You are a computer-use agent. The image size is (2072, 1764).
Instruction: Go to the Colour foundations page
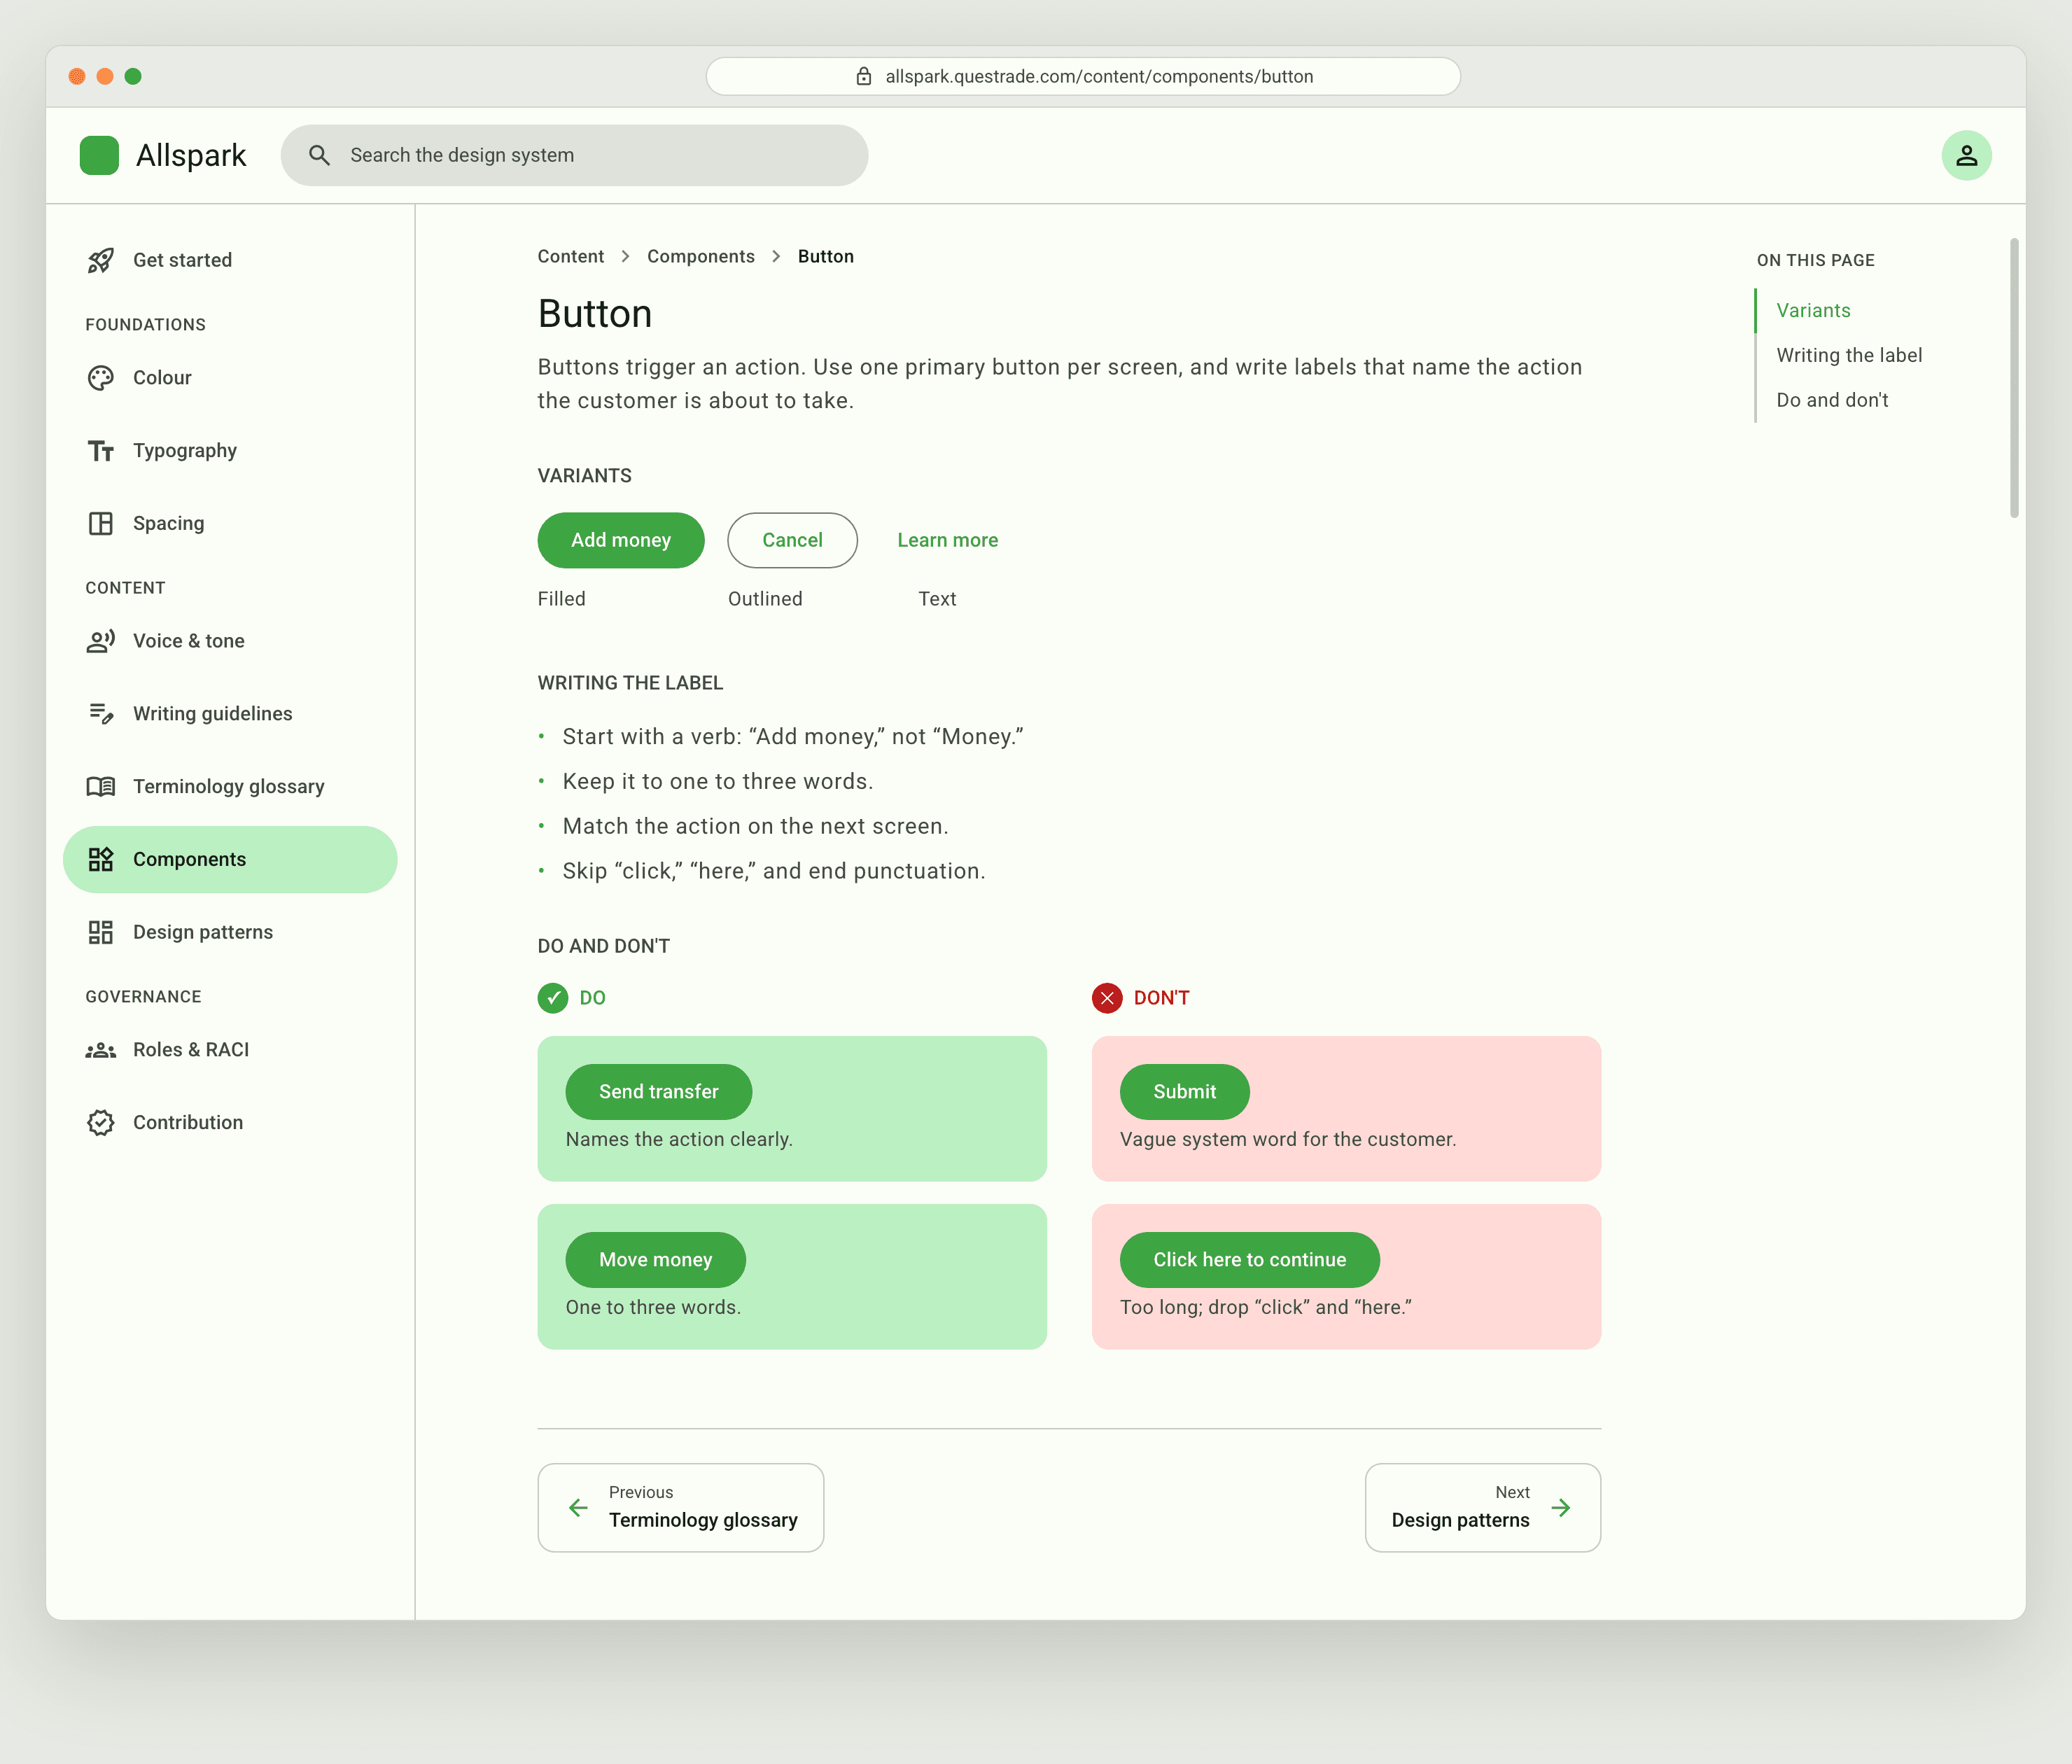coord(230,378)
